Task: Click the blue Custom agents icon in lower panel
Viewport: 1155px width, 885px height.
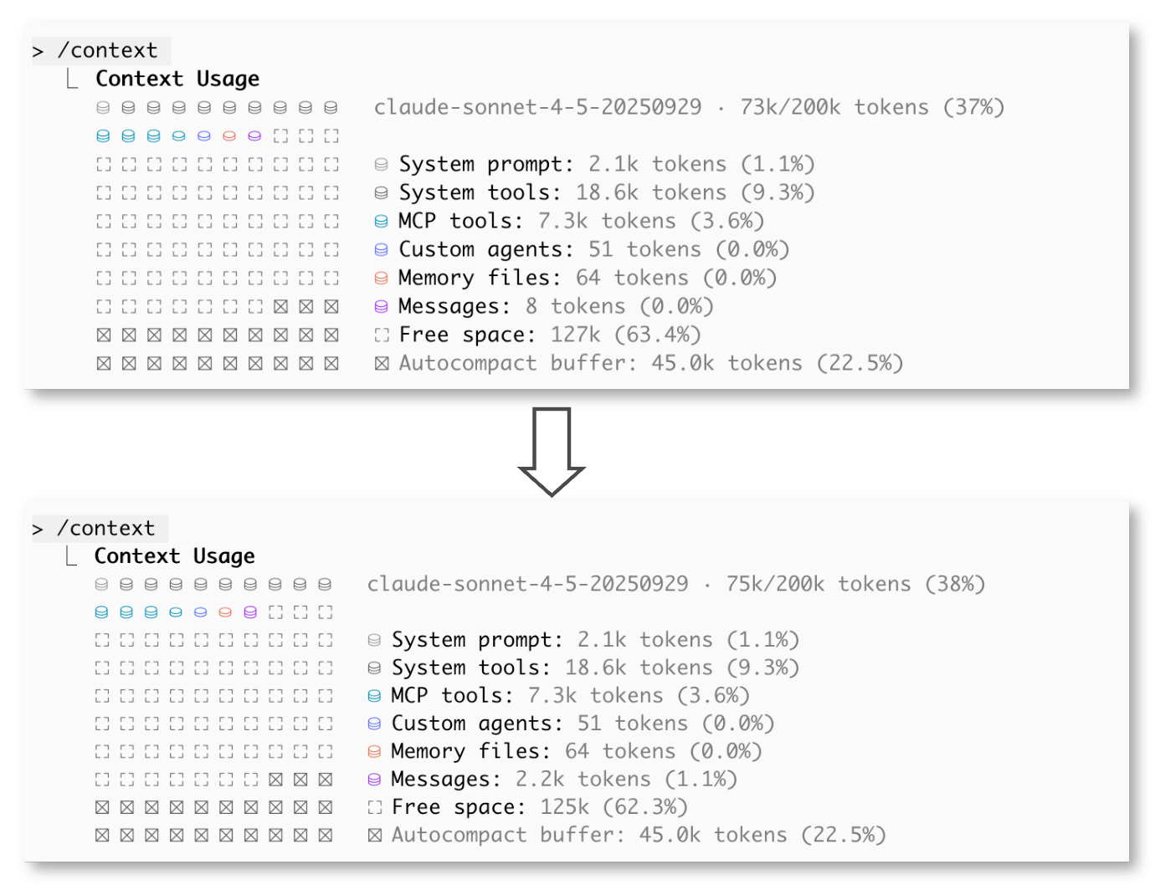Action: point(375,724)
